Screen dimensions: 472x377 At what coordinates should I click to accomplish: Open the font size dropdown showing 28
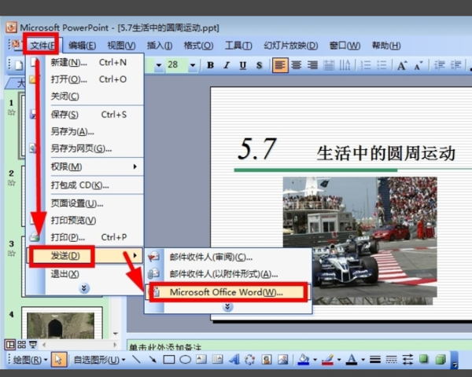[193, 65]
